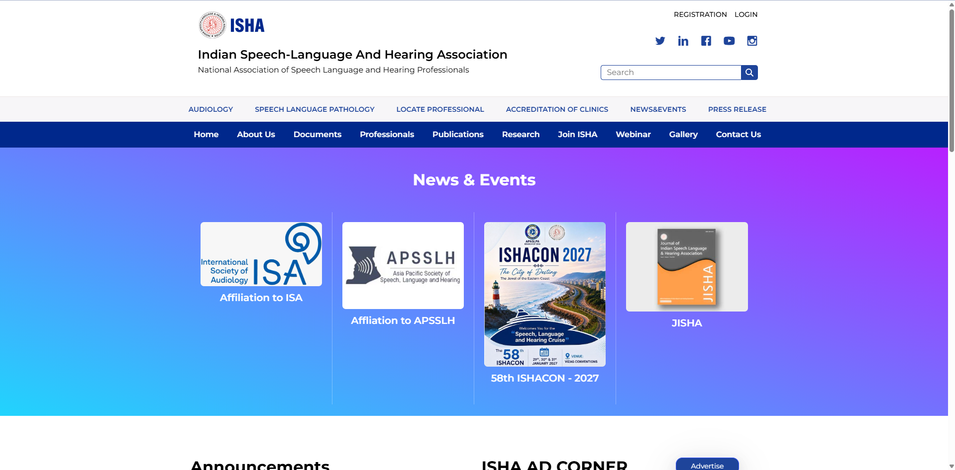This screenshot has height=470, width=955.
Task: Click the JISHA journal cover thumbnail
Action: [x=687, y=267]
